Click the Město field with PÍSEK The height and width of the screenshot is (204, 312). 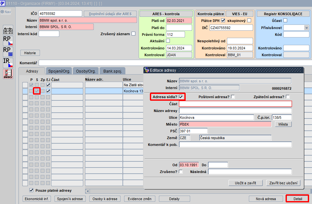point(225,124)
